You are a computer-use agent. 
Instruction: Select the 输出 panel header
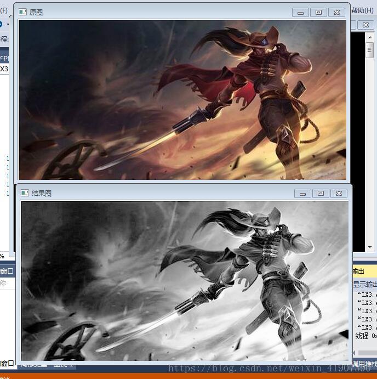tap(365, 271)
